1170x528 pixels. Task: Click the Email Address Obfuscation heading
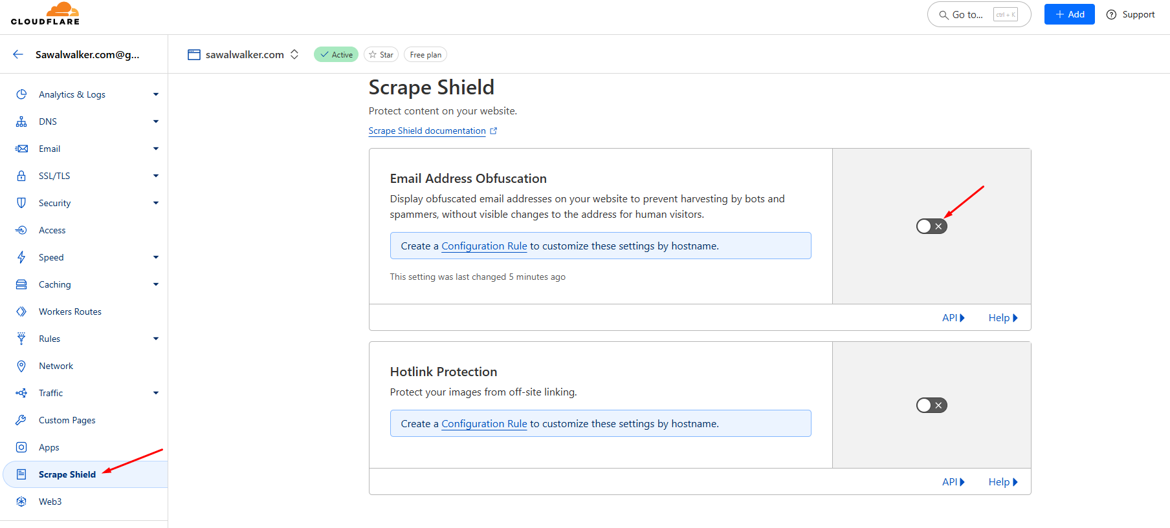click(x=469, y=178)
